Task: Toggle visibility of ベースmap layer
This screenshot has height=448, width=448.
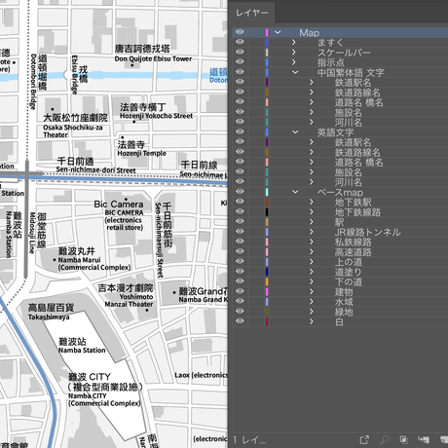Action: coord(240,192)
